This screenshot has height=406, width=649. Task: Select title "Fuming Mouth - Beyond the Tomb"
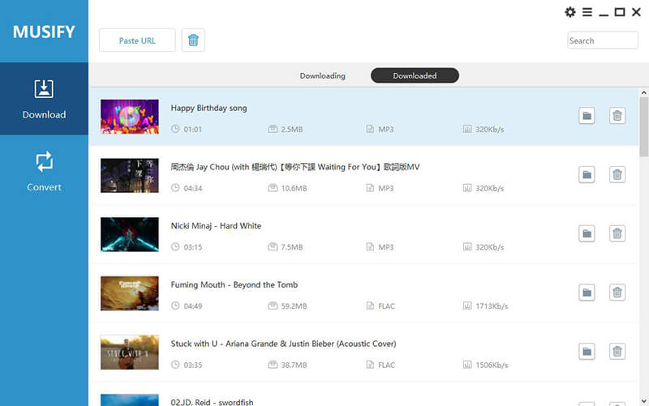pyautogui.click(x=234, y=284)
